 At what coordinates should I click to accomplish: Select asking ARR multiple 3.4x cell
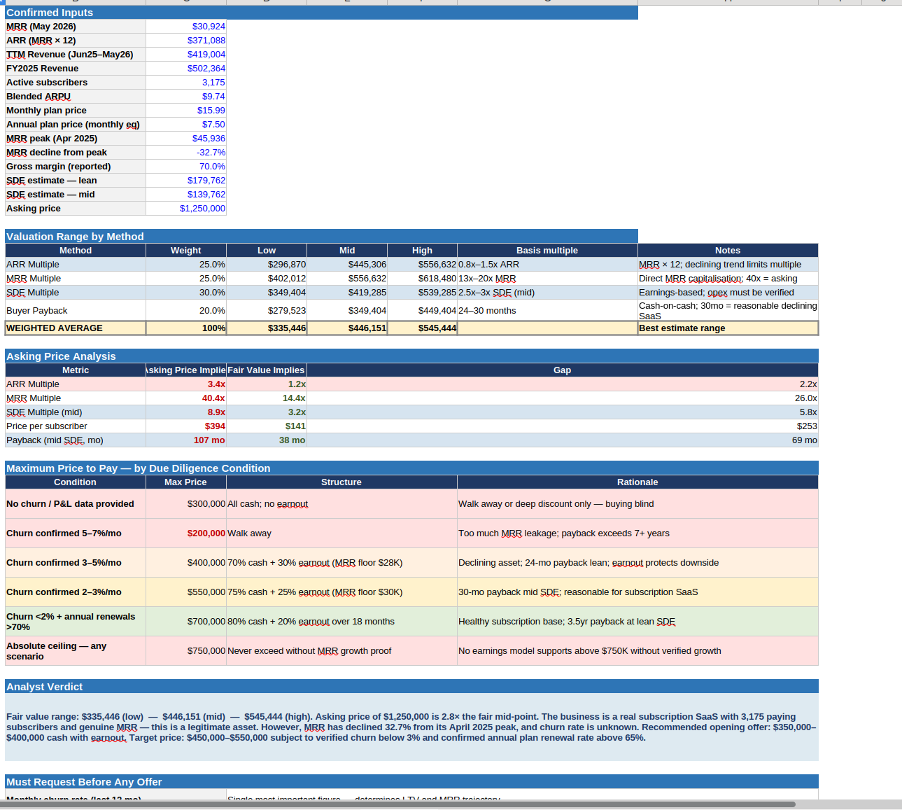tap(186, 384)
